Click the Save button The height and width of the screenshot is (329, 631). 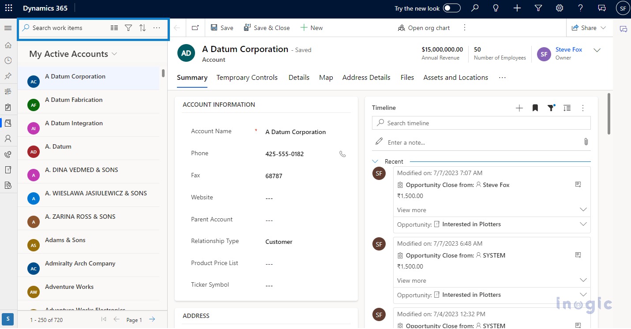pyautogui.click(x=222, y=28)
